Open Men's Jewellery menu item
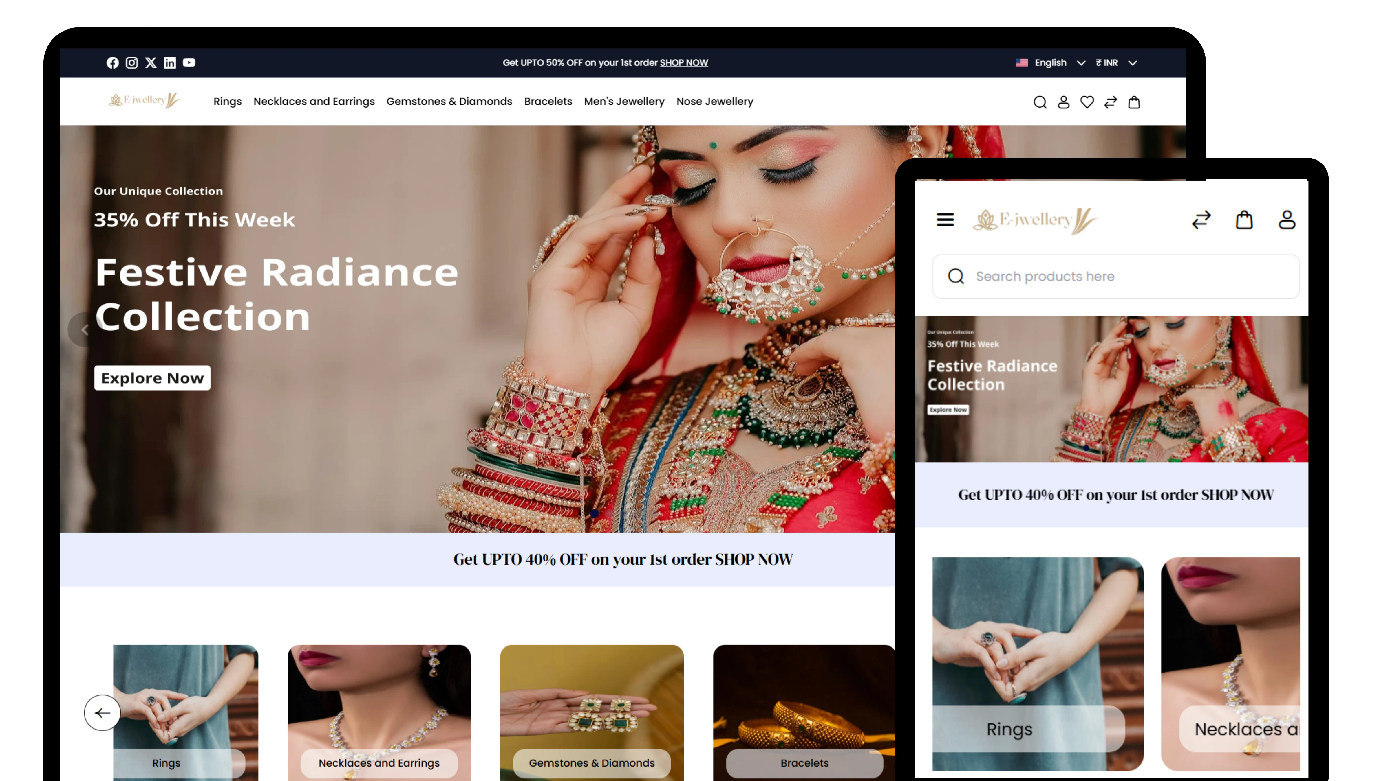Image resolution: width=1390 pixels, height=781 pixels. pyautogui.click(x=624, y=101)
